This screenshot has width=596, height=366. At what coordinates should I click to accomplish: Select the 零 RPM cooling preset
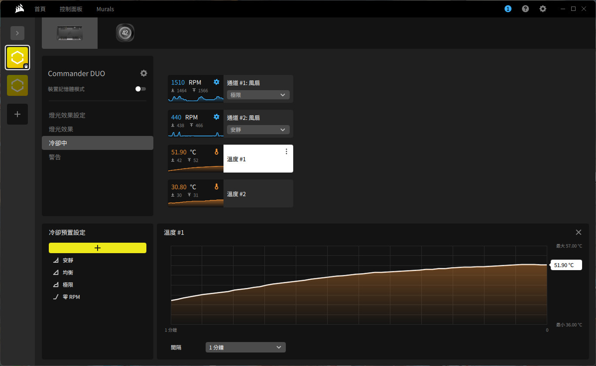tap(71, 297)
